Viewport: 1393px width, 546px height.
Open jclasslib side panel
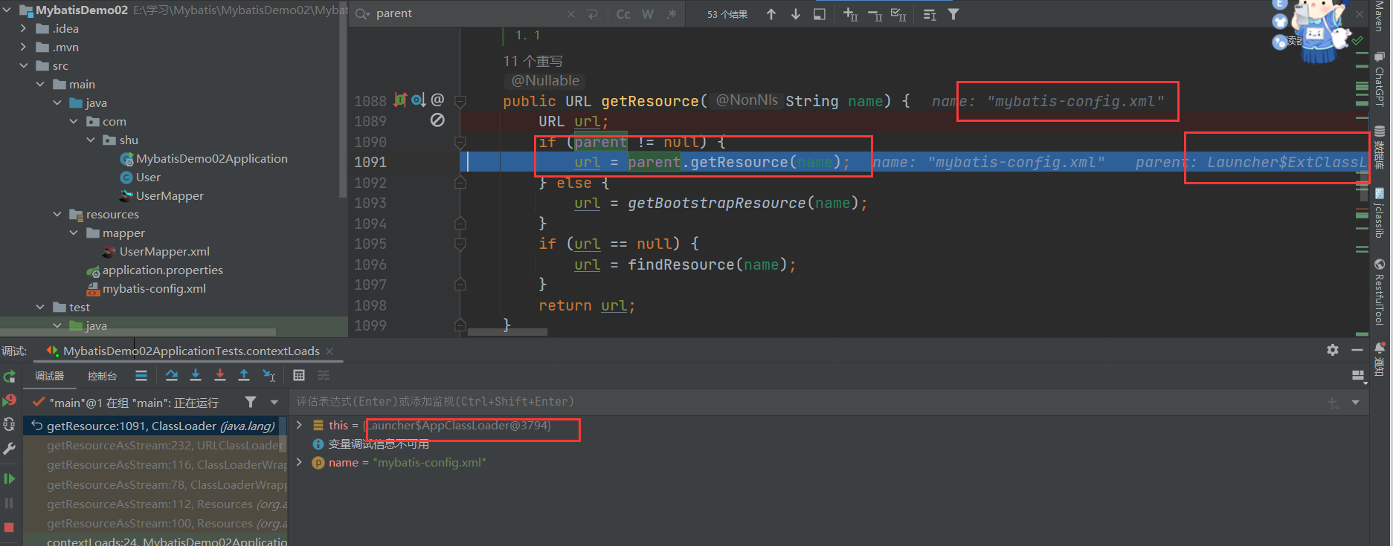1379,213
